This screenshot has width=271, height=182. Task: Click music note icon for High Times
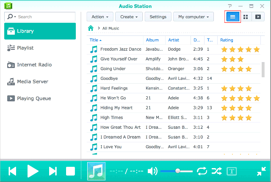pyautogui.click(x=94, y=118)
